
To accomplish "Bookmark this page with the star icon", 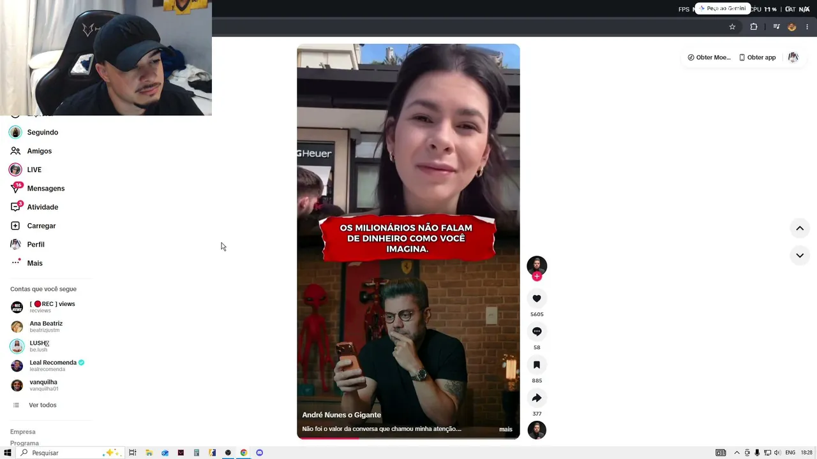I will pos(732,27).
